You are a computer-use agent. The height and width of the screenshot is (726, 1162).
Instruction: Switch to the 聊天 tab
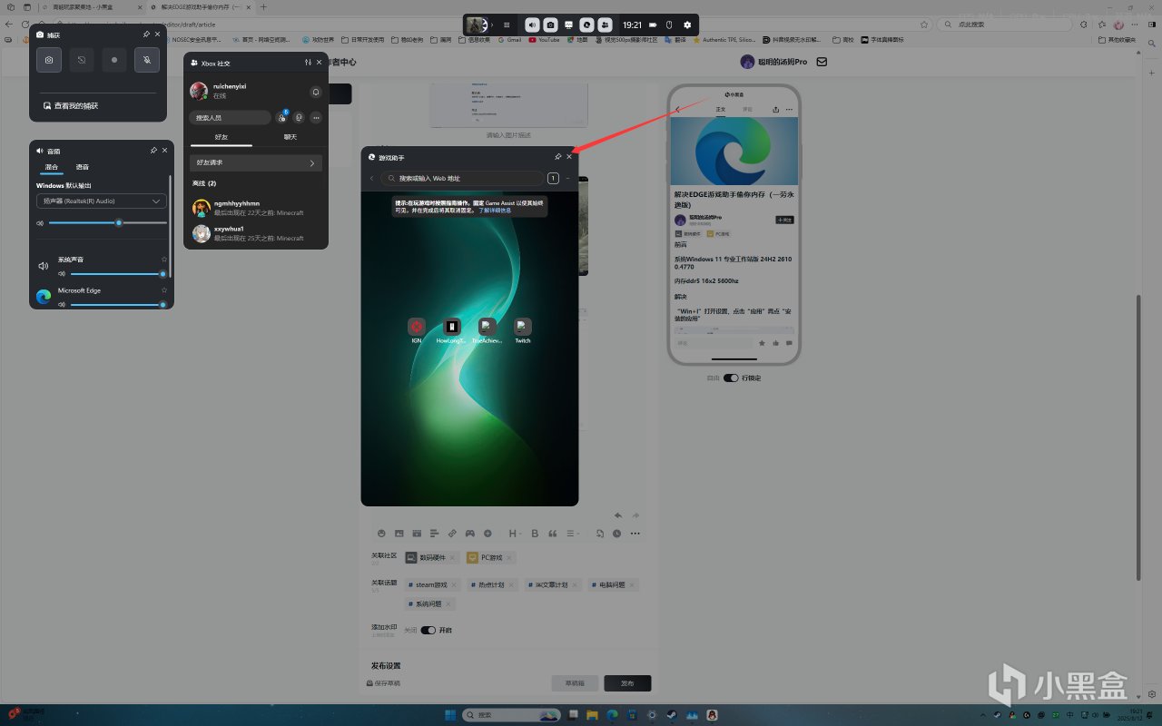pyautogui.click(x=290, y=137)
